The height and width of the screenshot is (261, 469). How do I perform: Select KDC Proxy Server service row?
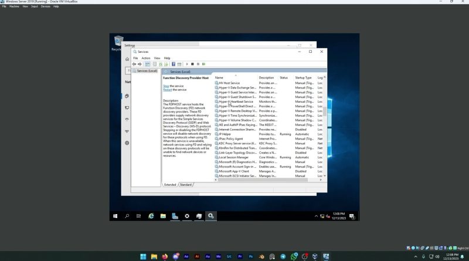point(269,143)
